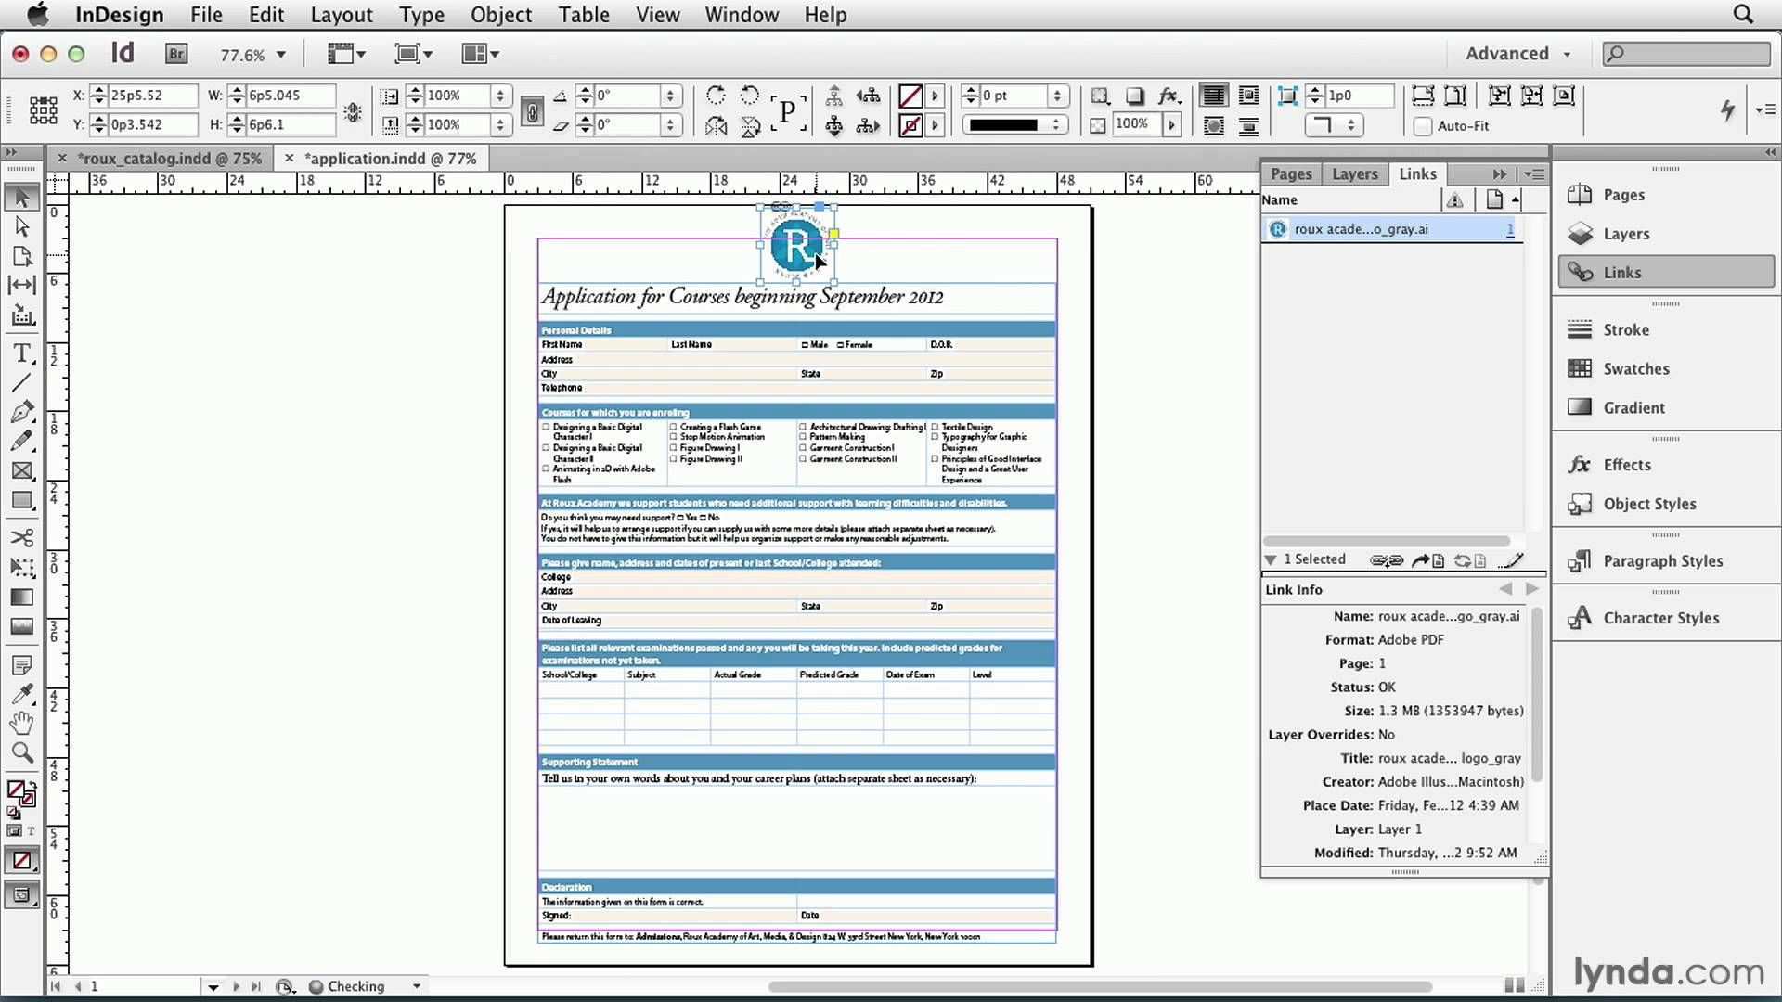
Task: Open the Window menu
Action: [742, 15]
